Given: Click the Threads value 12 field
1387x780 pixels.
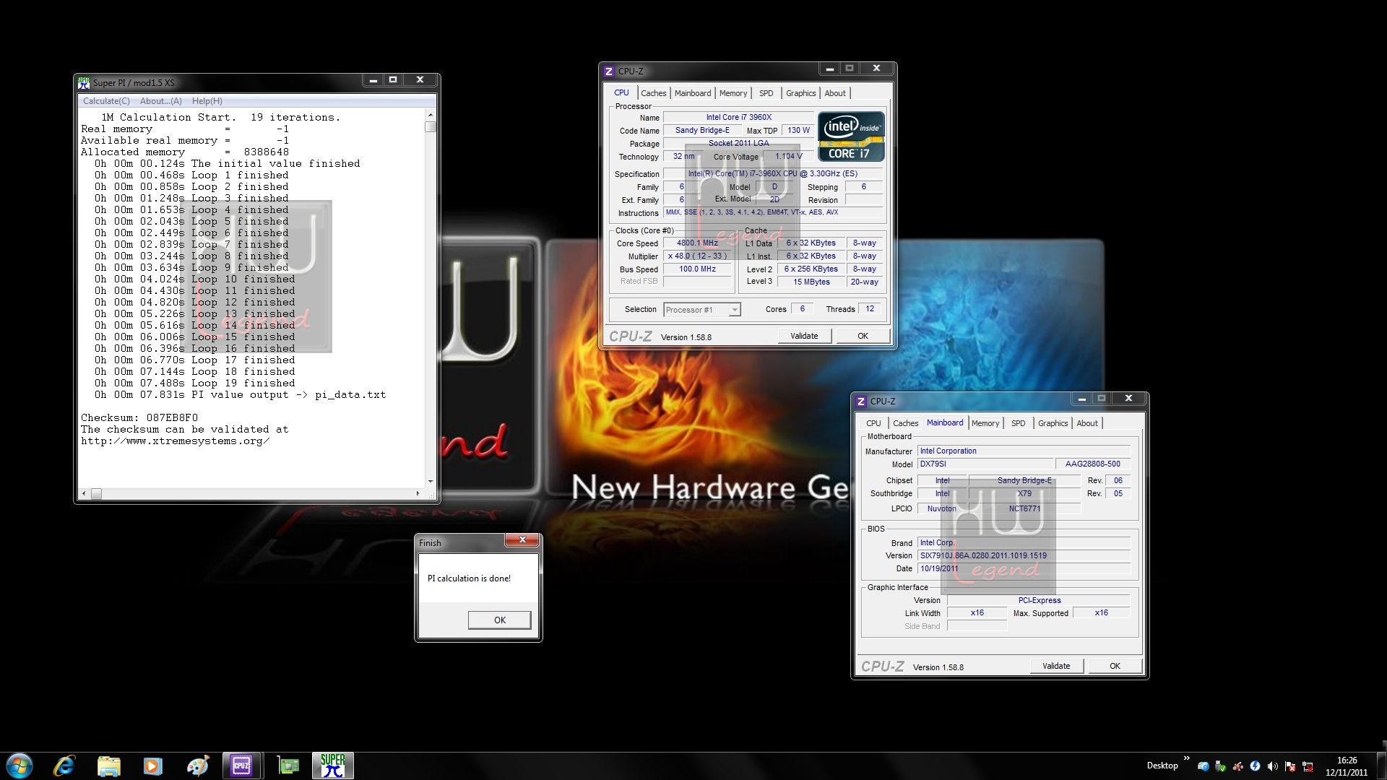Looking at the screenshot, I should (870, 309).
